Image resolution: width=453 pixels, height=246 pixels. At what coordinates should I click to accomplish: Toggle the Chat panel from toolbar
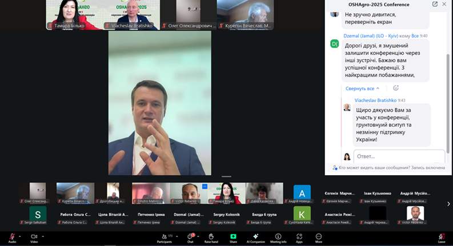(x=190, y=237)
